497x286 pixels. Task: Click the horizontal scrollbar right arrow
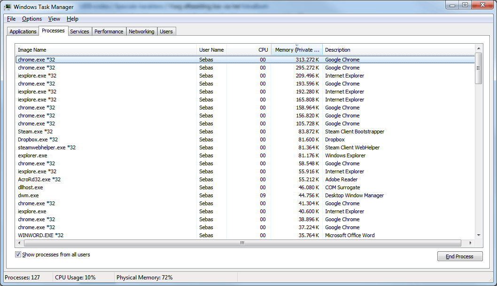pyautogui.click(x=470, y=243)
